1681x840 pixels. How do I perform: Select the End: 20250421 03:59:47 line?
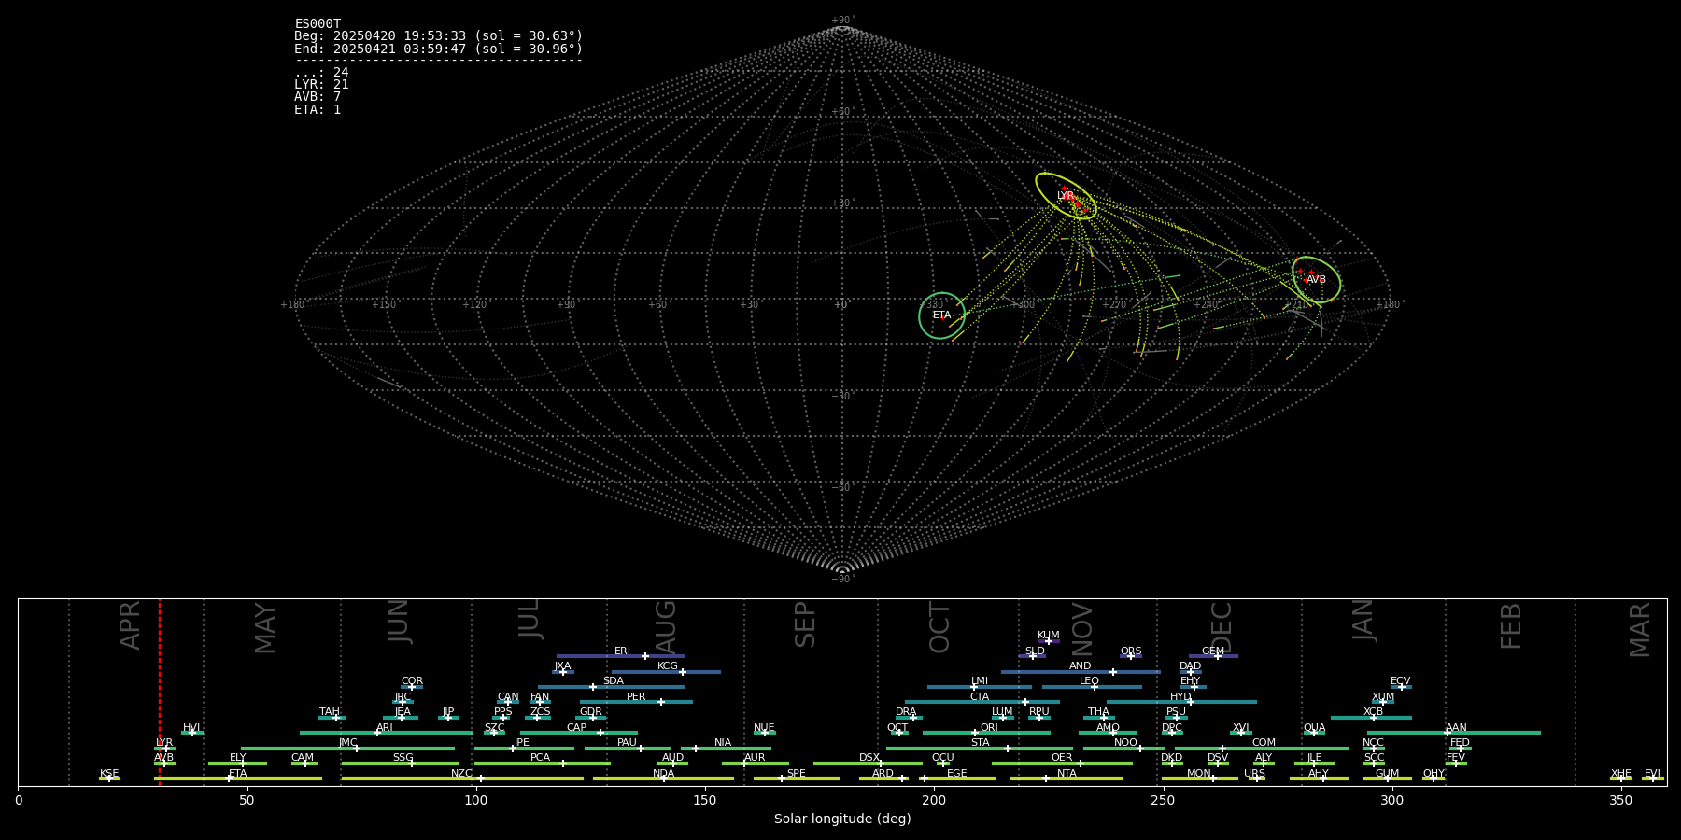pos(438,49)
